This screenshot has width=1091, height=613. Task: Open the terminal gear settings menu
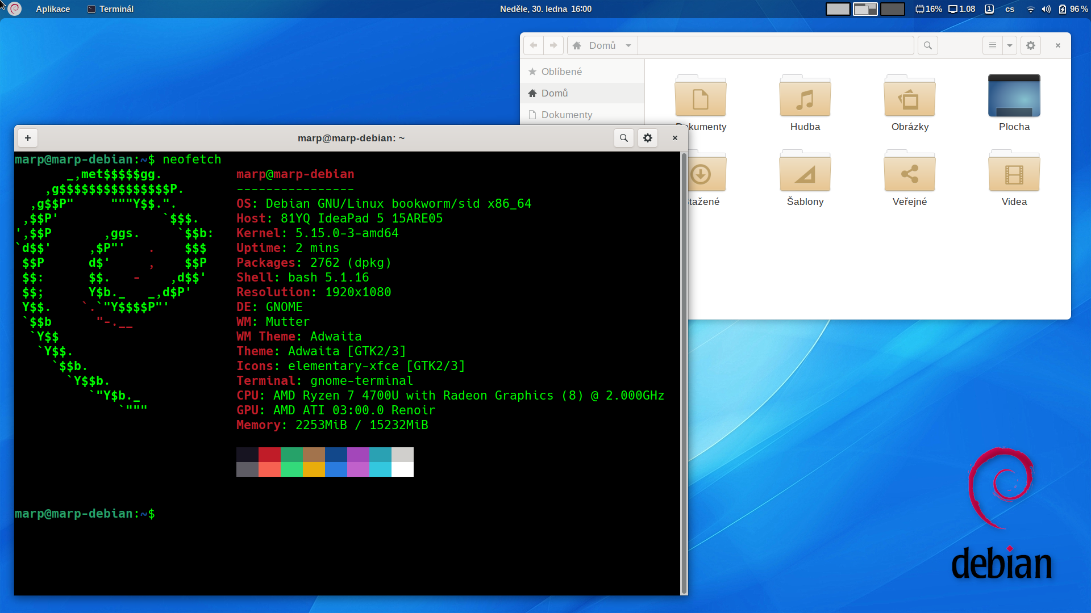pyautogui.click(x=648, y=138)
